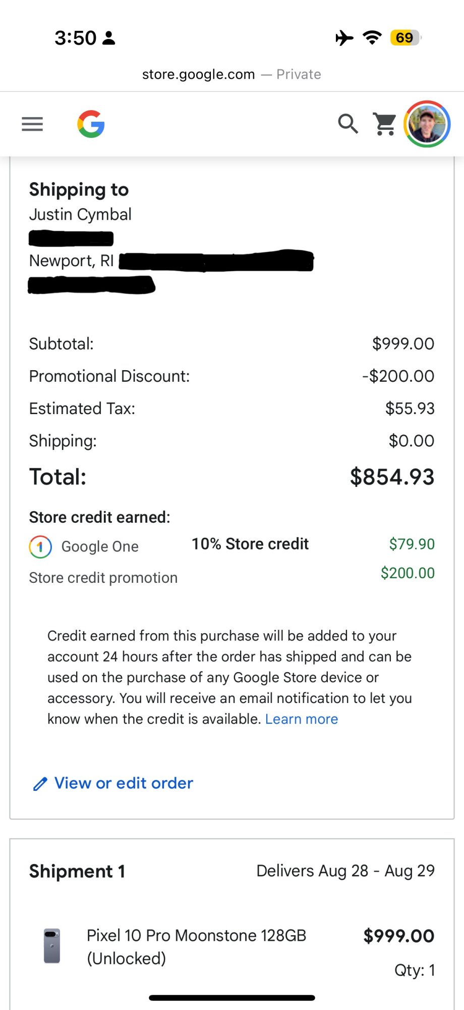
Task: Tap the person icon beside the clock
Action: coord(109,38)
